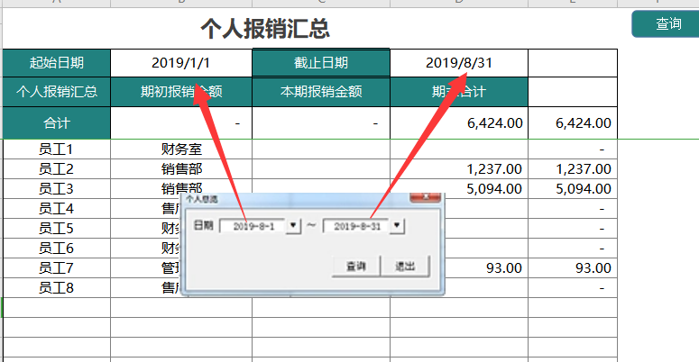Viewport: 699px width, 362px height.
Task: Click the 员工3 cell
Action: click(x=57, y=189)
